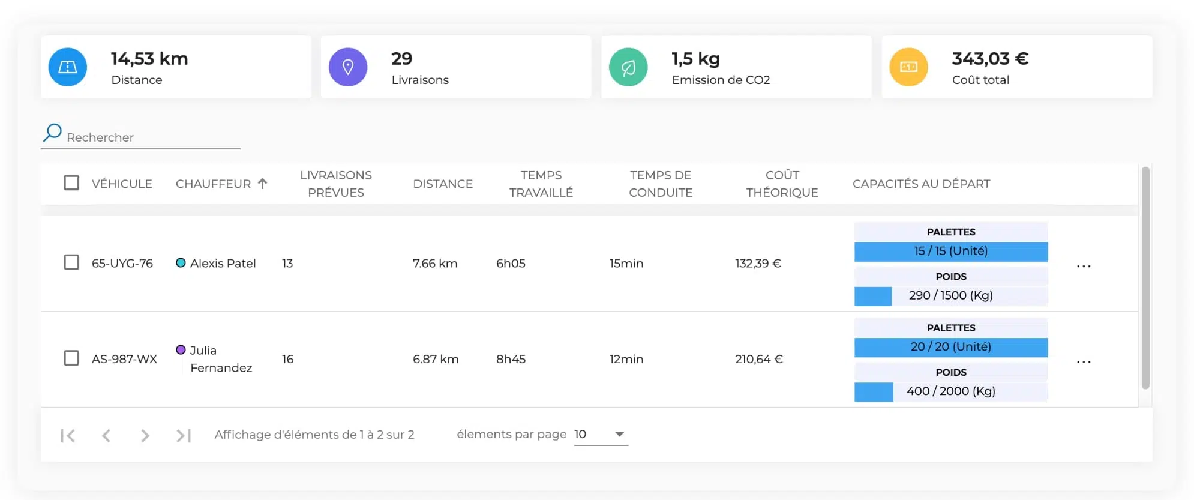
Task: Select the 65-UYG-76 vehicle checkbox
Action: click(x=71, y=262)
